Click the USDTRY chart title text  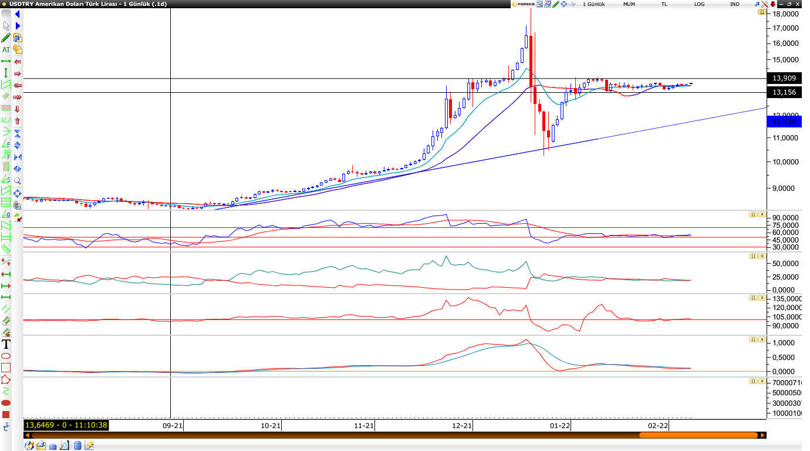(88, 4)
